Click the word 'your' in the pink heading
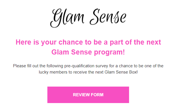The height and width of the screenshot is (111, 177). click(49, 42)
